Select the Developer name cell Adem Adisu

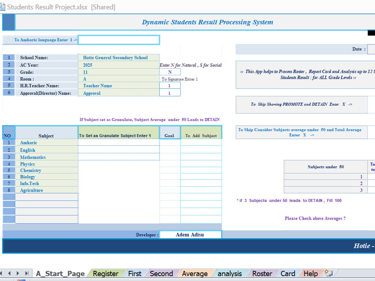190,235
